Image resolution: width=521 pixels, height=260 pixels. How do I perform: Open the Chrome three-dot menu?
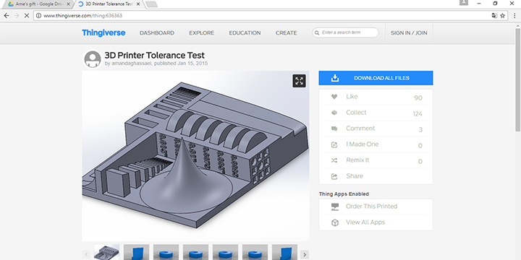click(x=514, y=16)
